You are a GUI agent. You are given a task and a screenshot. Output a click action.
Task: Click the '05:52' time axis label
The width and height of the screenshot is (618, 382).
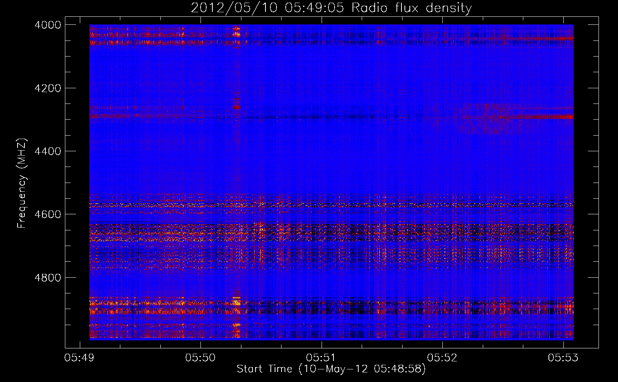point(442,358)
